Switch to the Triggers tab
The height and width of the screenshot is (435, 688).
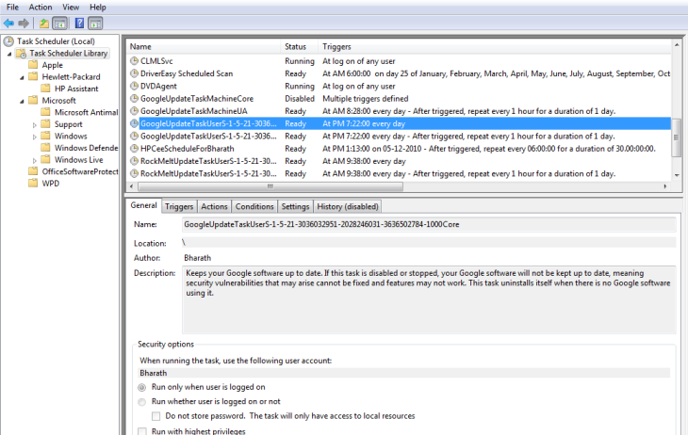pyautogui.click(x=179, y=206)
